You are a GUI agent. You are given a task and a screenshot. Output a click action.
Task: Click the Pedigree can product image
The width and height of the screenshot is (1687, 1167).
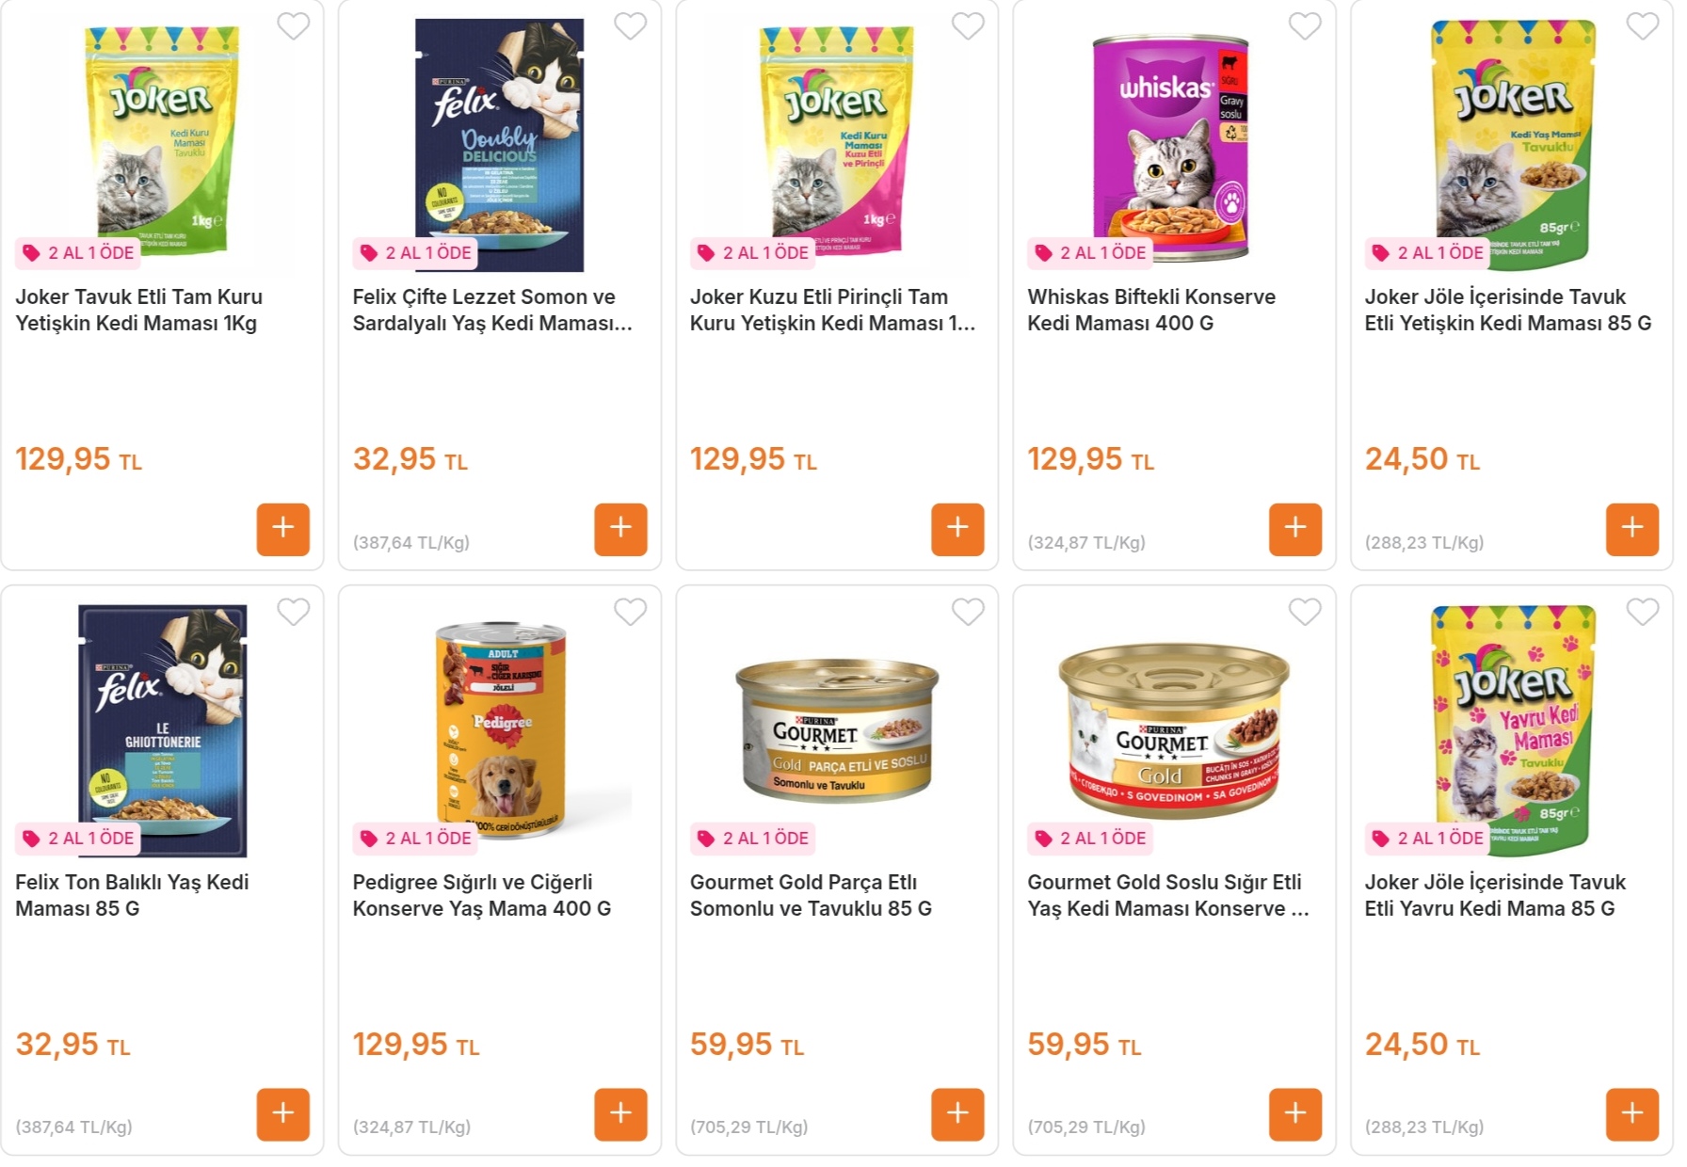pos(501,729)
